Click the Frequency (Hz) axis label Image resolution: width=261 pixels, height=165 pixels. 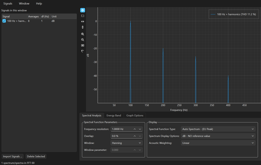pyautogui.click(x=179, y=110)
